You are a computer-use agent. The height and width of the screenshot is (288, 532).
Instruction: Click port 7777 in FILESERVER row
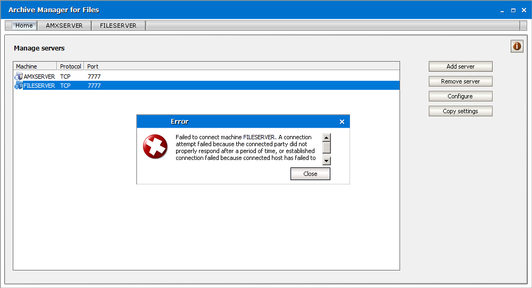94,86
